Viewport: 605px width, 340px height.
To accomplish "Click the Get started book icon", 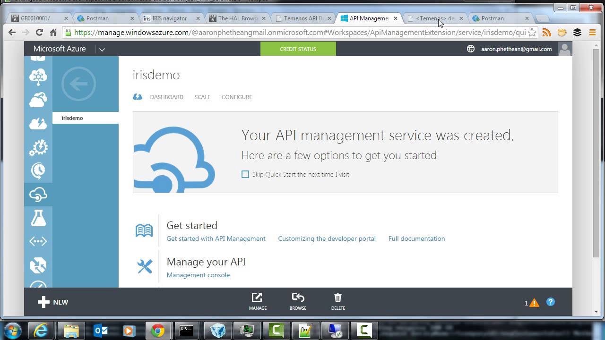I will pyautogui.click(x=144, y=231).
